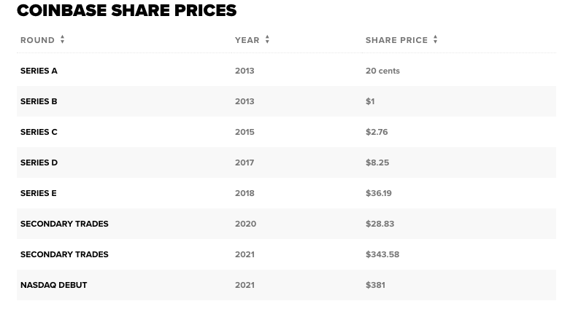
Task: Click the COINBASE SHARE PRICES title
Action: [x=126, y=11]
